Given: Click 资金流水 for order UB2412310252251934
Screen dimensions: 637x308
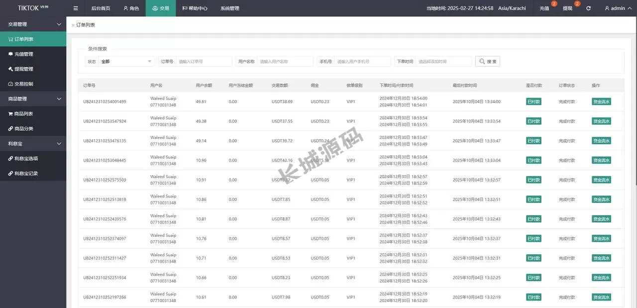Looking at the screenshot, I should [601, 278].
